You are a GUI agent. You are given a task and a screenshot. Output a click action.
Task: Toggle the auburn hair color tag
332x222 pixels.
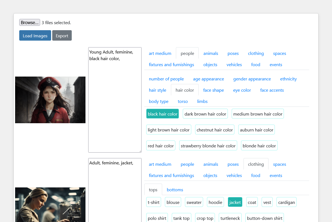(x=256, y=130)
